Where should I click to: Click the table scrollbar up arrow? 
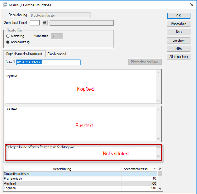[x=160, y=168]
